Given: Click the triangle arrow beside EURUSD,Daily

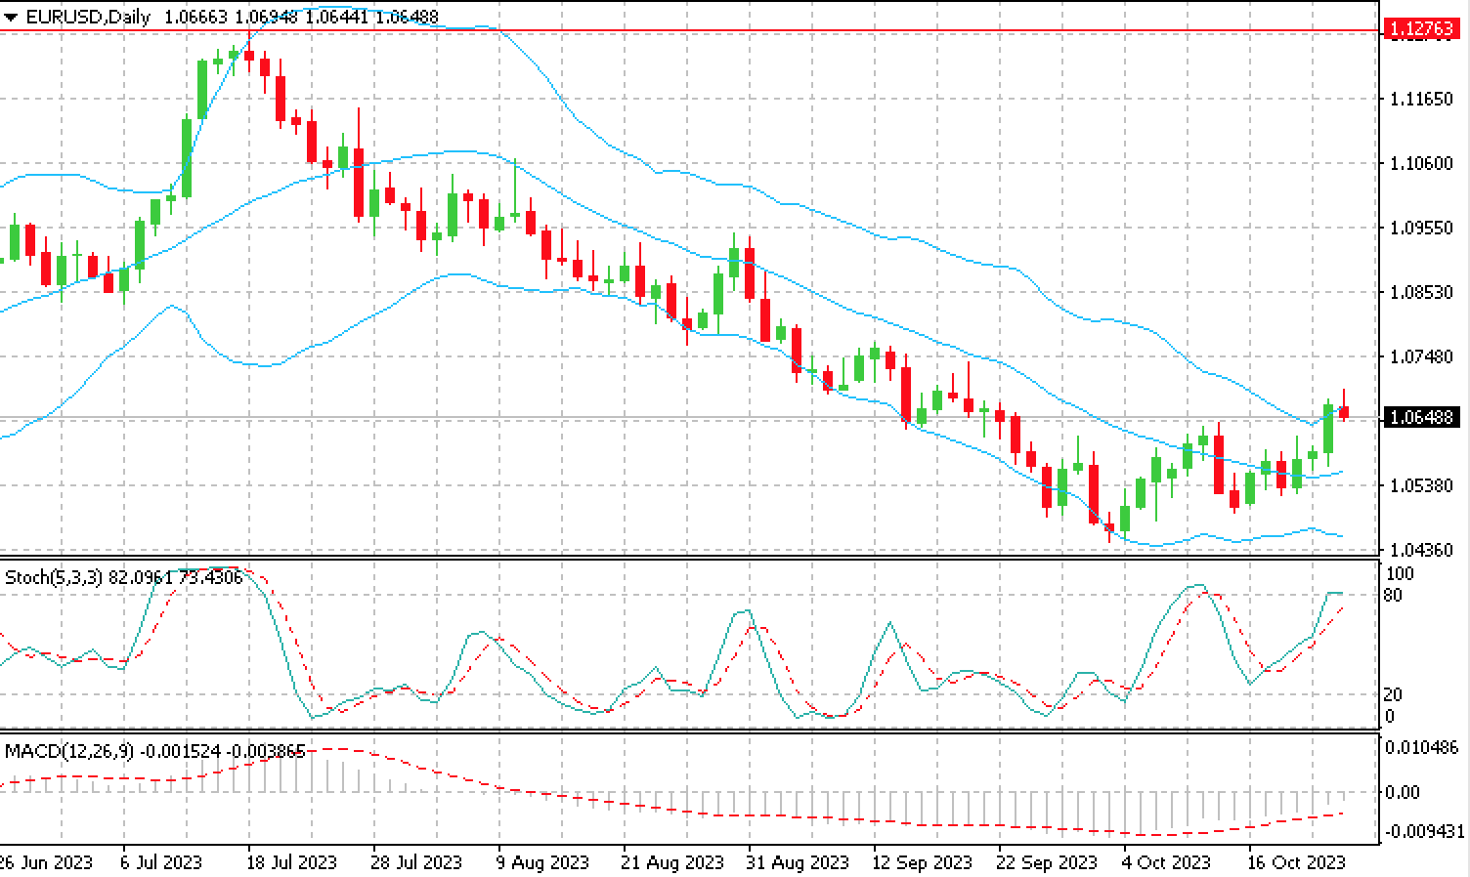Looking at the screenshot, I should click(x=11, y=18).
